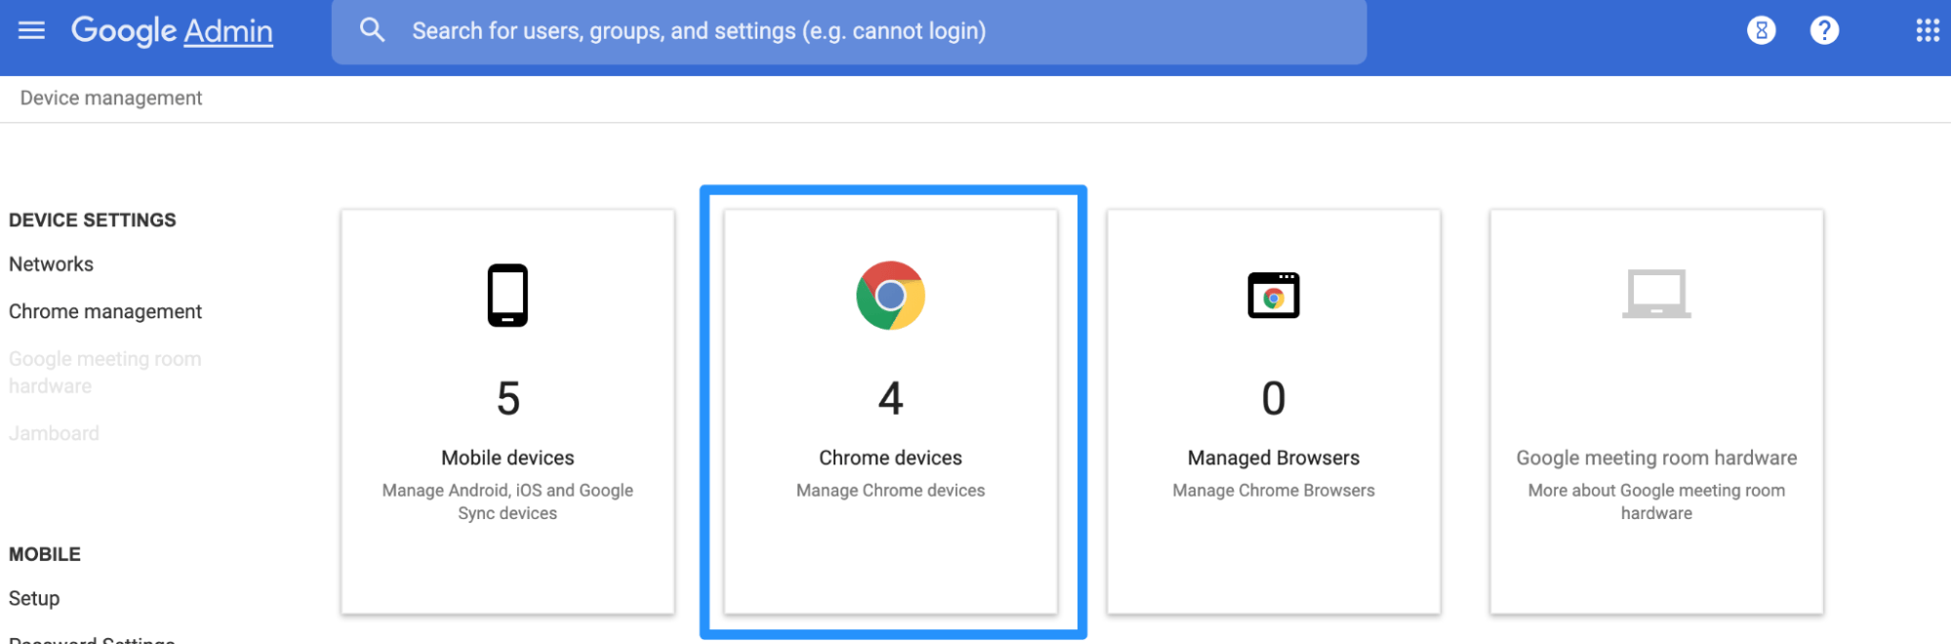Click the search magnifier icon
Image resolution: width=1951 pixels, height=644 pixels.
372,30
